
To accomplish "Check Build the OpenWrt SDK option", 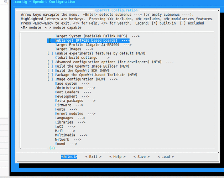I will coord(50,70).
